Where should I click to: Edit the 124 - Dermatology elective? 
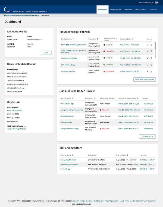point(148,65)
